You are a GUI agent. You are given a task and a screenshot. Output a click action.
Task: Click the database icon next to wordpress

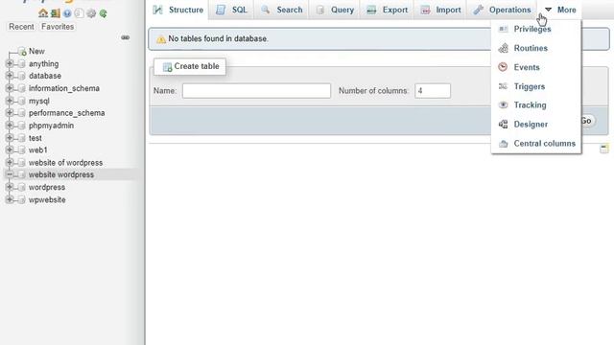(x=22, y=188)
